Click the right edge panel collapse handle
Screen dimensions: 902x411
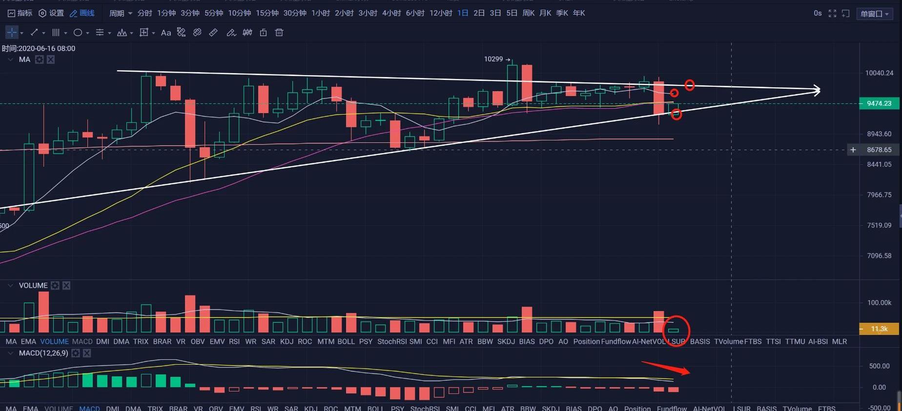(x=900, y=215)
